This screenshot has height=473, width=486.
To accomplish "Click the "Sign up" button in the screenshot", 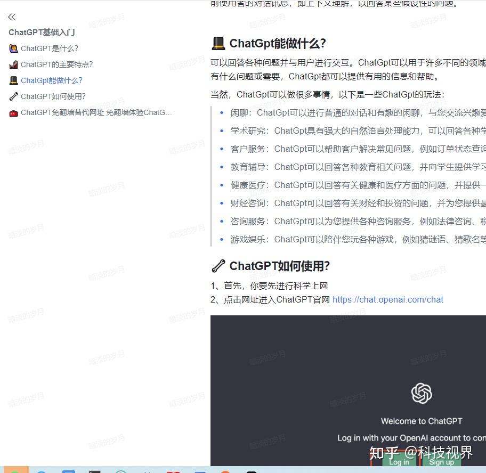I will click(x=441, y=462).
